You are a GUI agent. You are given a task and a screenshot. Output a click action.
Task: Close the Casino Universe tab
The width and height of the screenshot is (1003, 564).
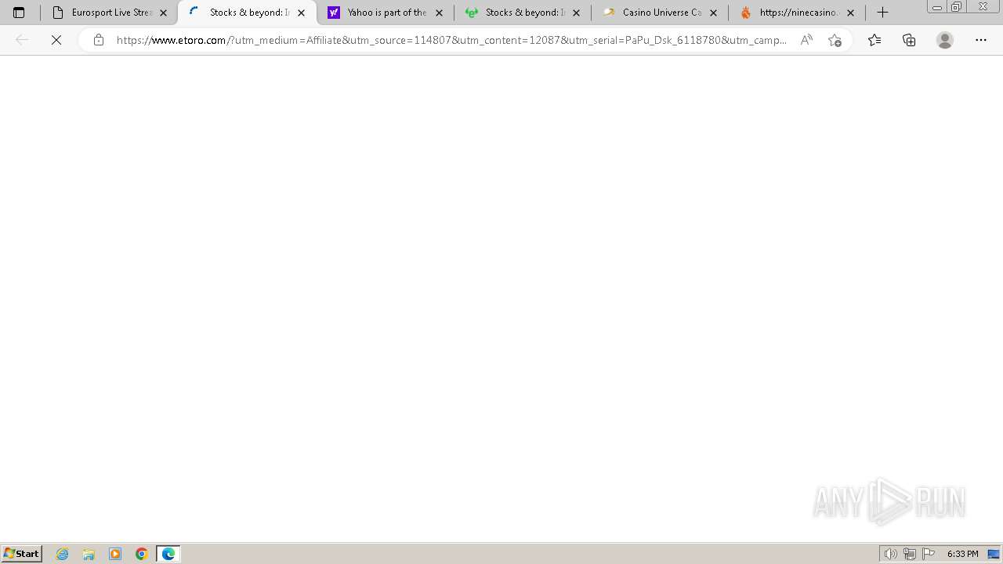tap(713, 13)
